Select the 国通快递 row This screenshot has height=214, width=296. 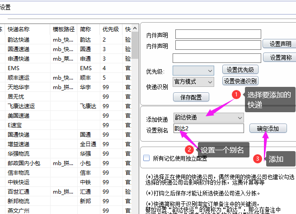click(x=19, y=135)
